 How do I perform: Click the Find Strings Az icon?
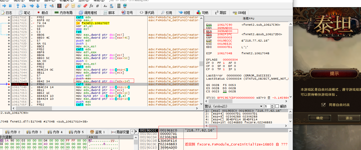point(105,6)
